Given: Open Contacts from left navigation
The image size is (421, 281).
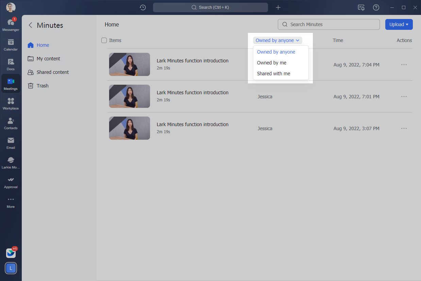Looking at the screenshot, I should [11, 123].
